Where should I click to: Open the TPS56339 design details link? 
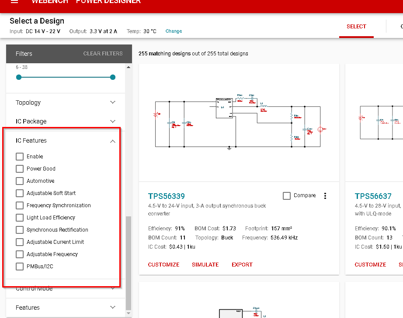point(166,196)
